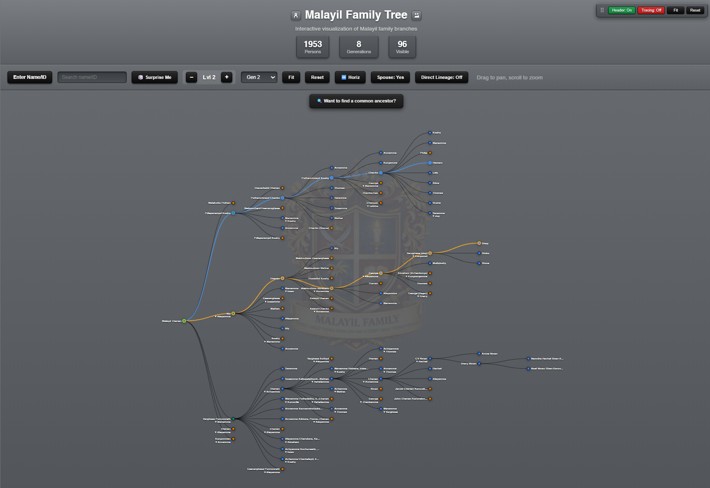This screenshot has height=488, width=710.
Task: Click the Enter Name/ID button
Action: 29,77
